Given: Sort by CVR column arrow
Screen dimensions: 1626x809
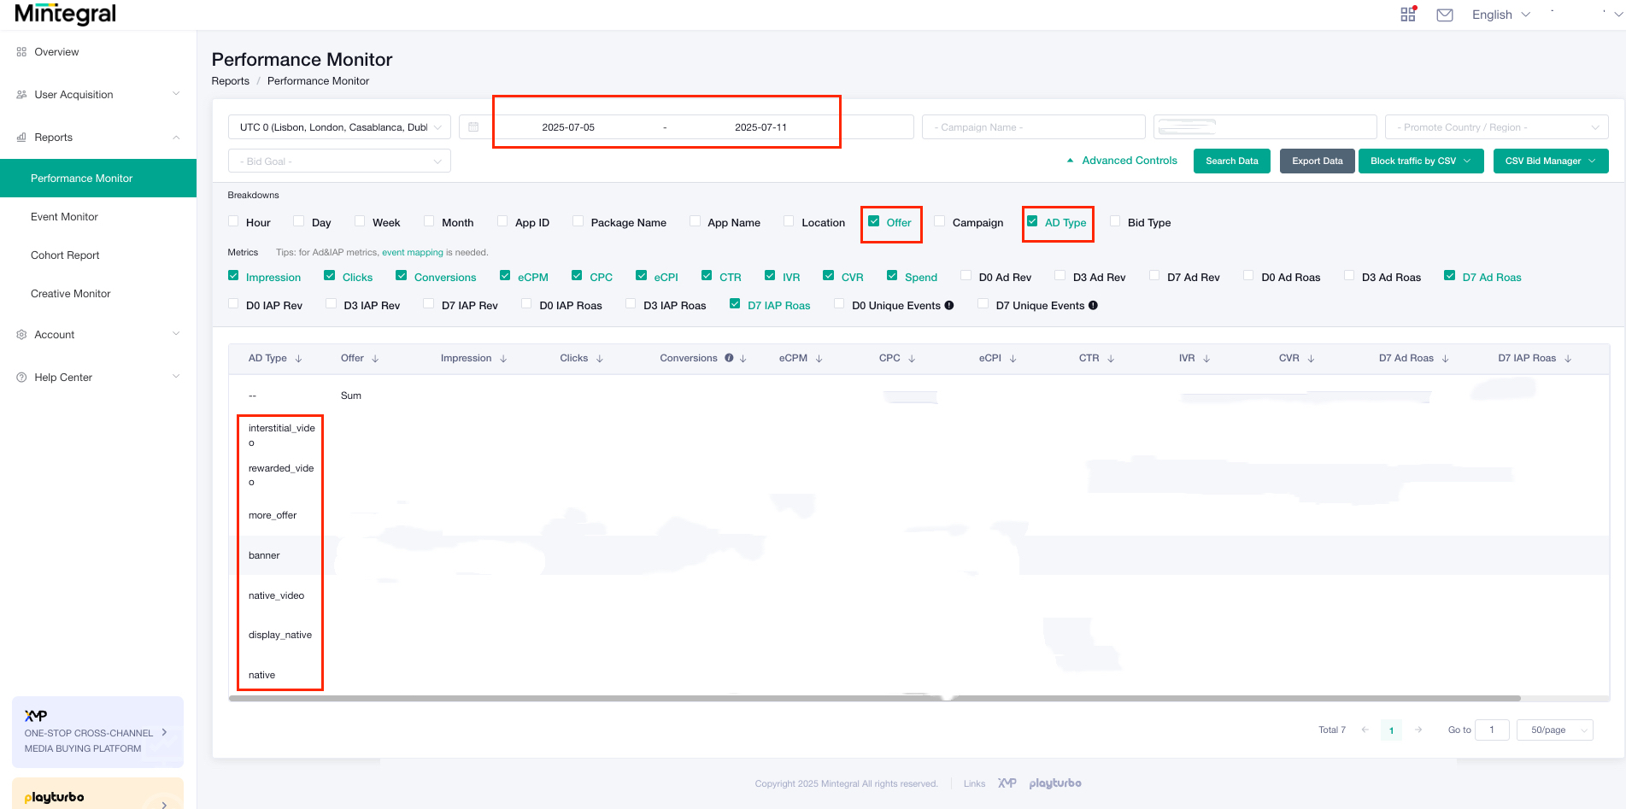Looking at the screenshot, I should tap(1311, 359).
